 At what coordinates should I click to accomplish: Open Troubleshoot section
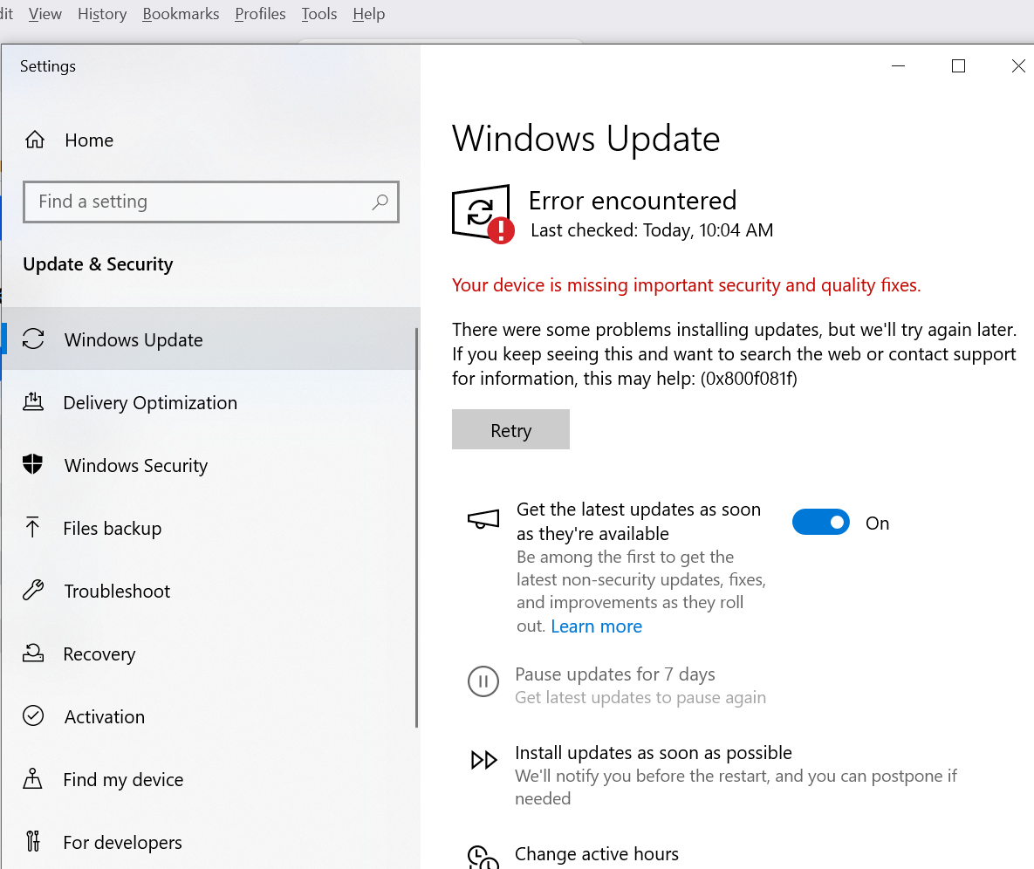click(x=209, y=590)
